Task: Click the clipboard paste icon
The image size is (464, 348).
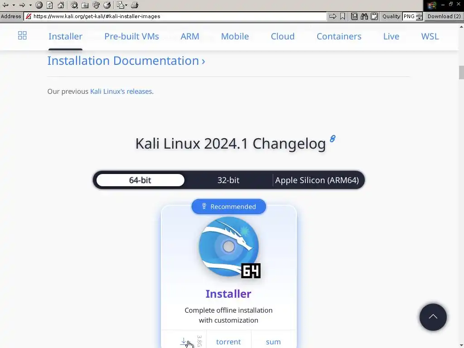Action: pyautogui.click(x=374, y=16)
